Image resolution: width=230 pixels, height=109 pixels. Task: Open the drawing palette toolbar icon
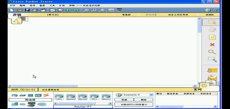point(111,10)
